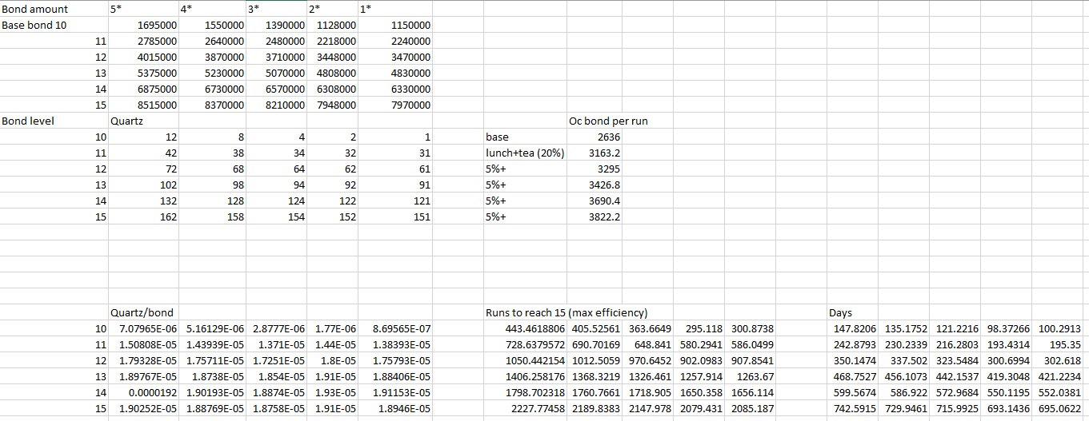Image resolution: width=1089 pixels, height=421 pixels.
Task: Click the 2227.77458 cell
Action: click(525, 408)
